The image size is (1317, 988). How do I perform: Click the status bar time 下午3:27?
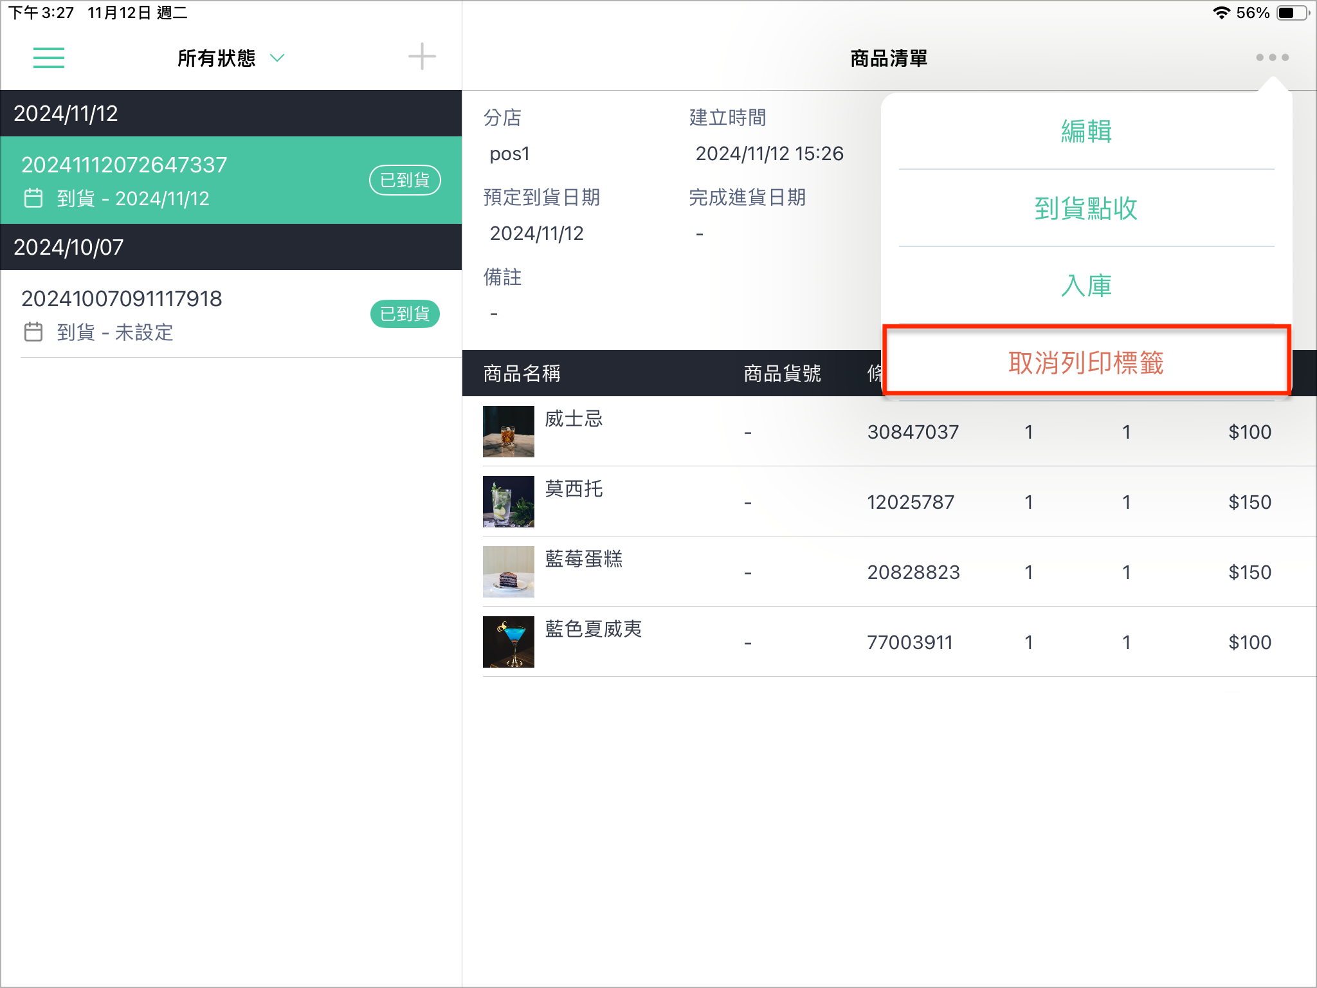tap(41, 13)
